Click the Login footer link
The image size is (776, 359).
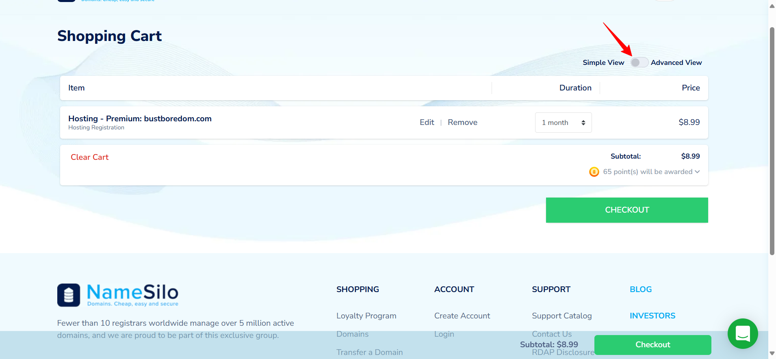click(x=444, y=334)
